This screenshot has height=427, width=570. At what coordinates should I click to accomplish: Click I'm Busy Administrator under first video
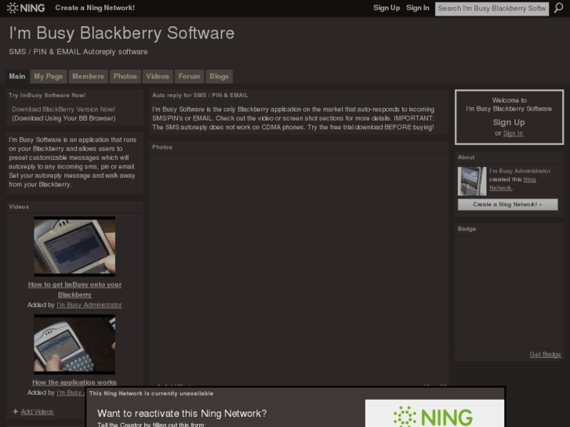click(x=89, y=305)
